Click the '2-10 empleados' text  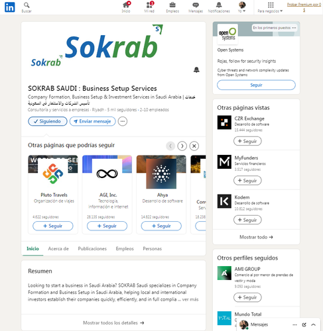click(154, 110)
